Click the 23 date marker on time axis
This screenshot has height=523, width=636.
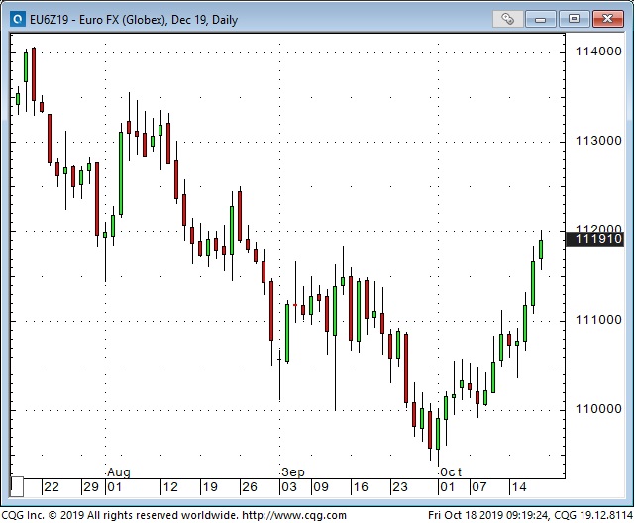coord(399,487)
